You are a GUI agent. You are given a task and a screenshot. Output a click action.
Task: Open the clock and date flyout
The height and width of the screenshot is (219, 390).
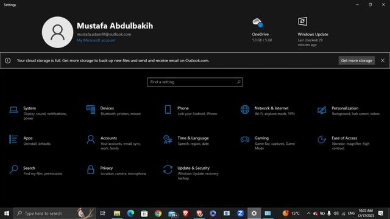coord(366,214)
